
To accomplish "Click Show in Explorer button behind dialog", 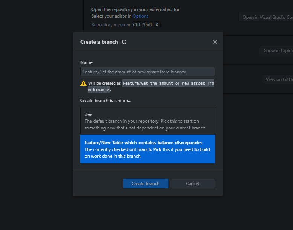I will [x=276, y=50].
